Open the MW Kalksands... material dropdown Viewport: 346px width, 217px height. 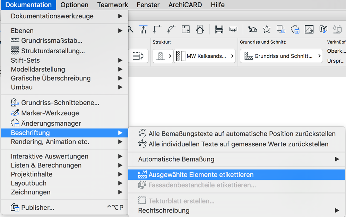pyautogui.click(x=205, y=56)
